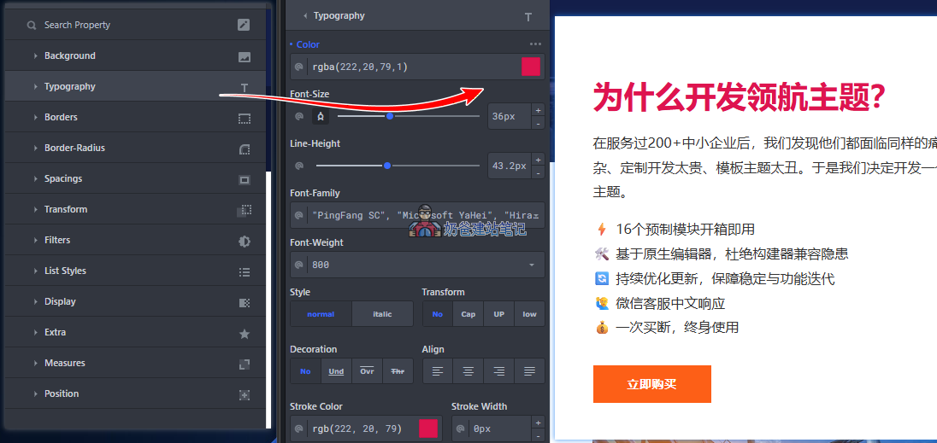937x443 pixels.
Task: Go back from Typography panel header
Action: tap(305, 16)
